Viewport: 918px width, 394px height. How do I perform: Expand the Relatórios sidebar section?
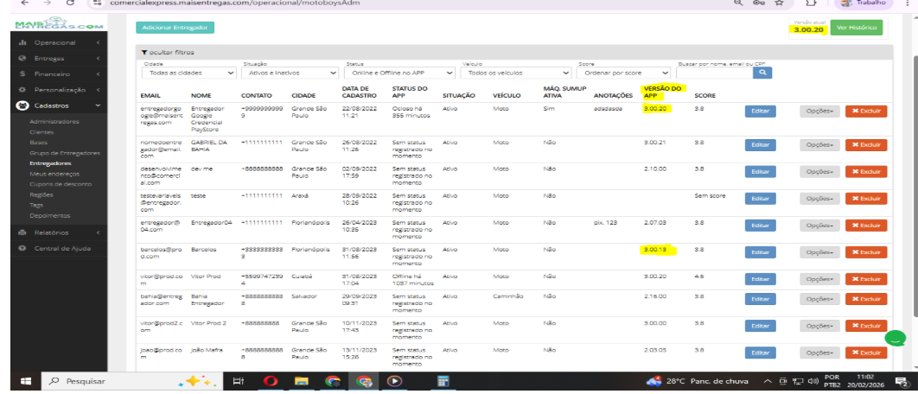(x=59, y=232)
